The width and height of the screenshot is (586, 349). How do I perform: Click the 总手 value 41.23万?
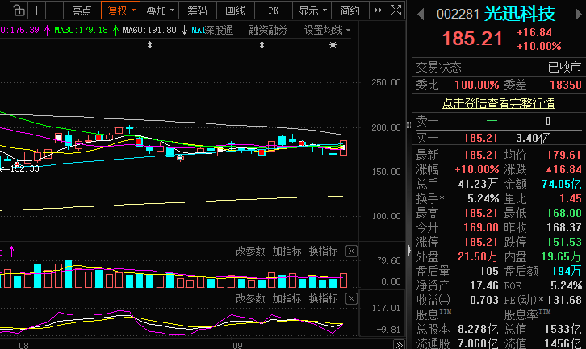478,184
